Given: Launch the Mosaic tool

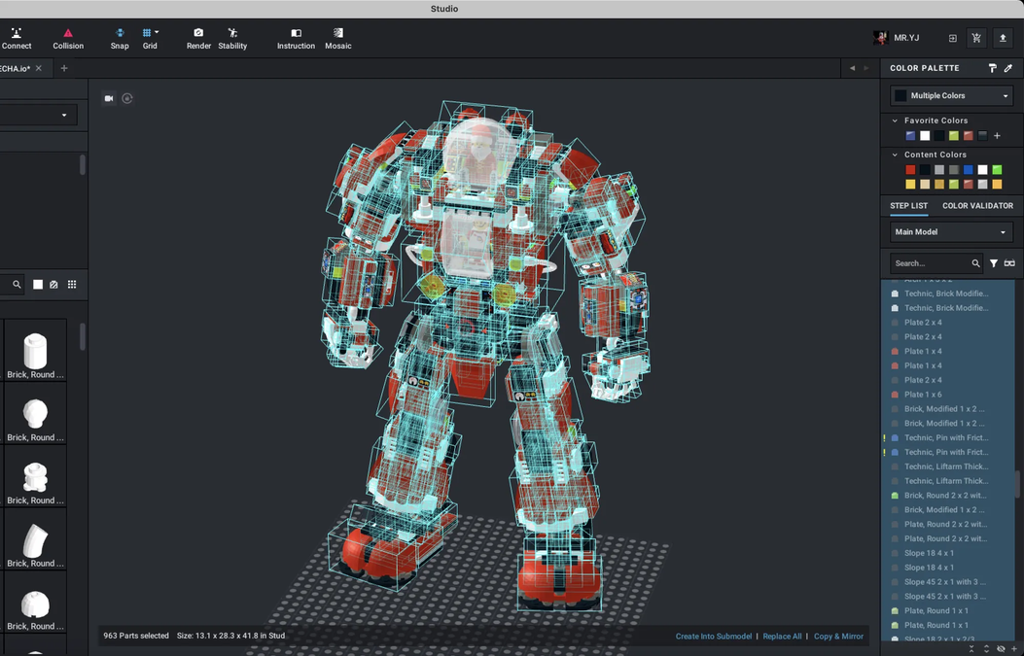Looking at the screenshot, I should pyautogui.click(x=337, y=38).
